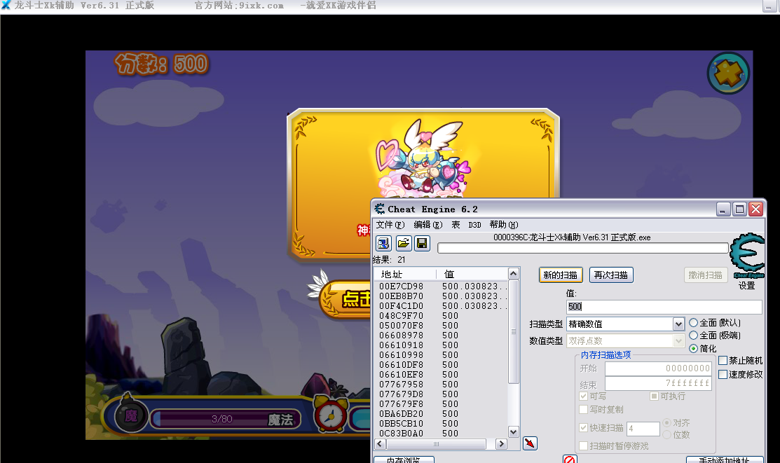Open the 表 menu
Image resolution: width=780 pixels, height=463 pixels.
[456, 225]
